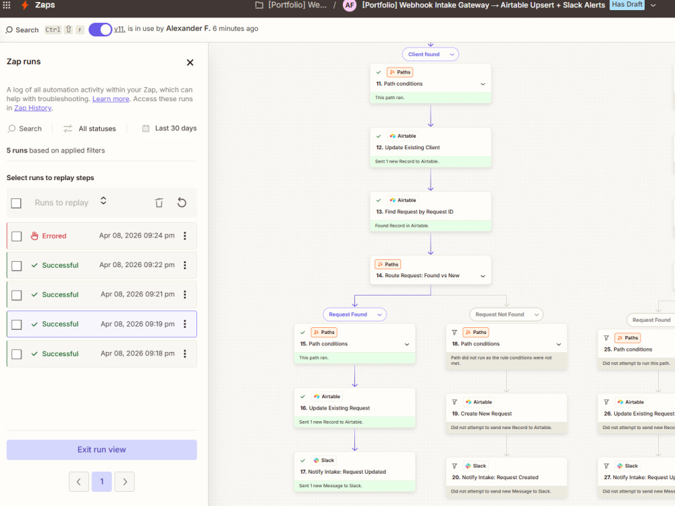Open the All statuses filter
Screen dimensions: 675x506
tap(90, 129)
